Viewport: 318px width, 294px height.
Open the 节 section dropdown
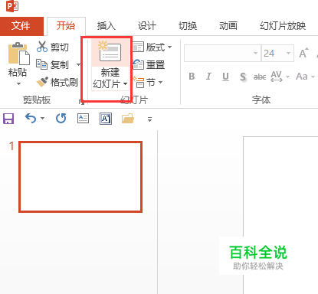pyautogui.click(x=147, y=83)
